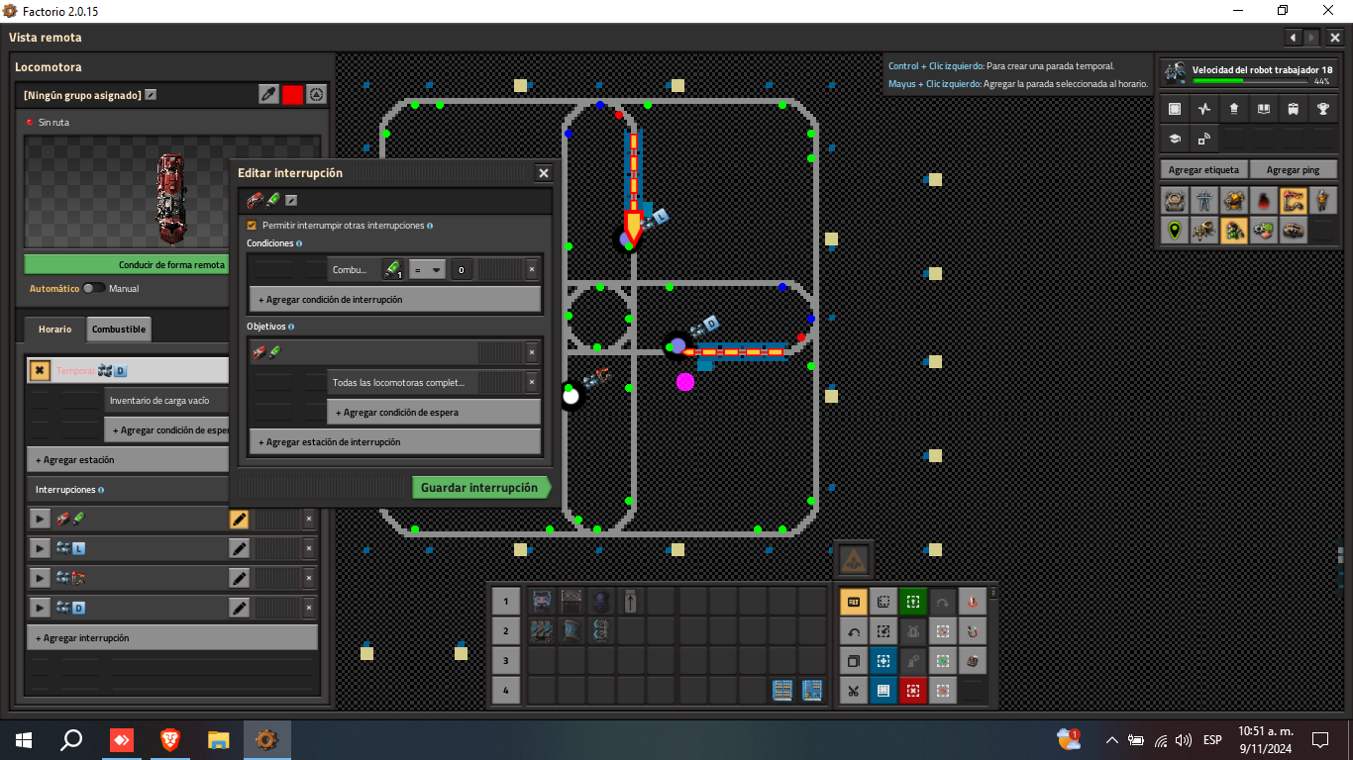Toggle electric pole network map filter
Image resolution: width=1353 pixels, height=760 pixels.
pos(1204,201)
